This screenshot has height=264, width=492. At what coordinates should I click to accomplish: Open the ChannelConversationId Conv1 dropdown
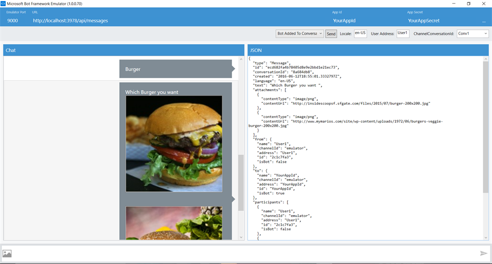point(473,34)
